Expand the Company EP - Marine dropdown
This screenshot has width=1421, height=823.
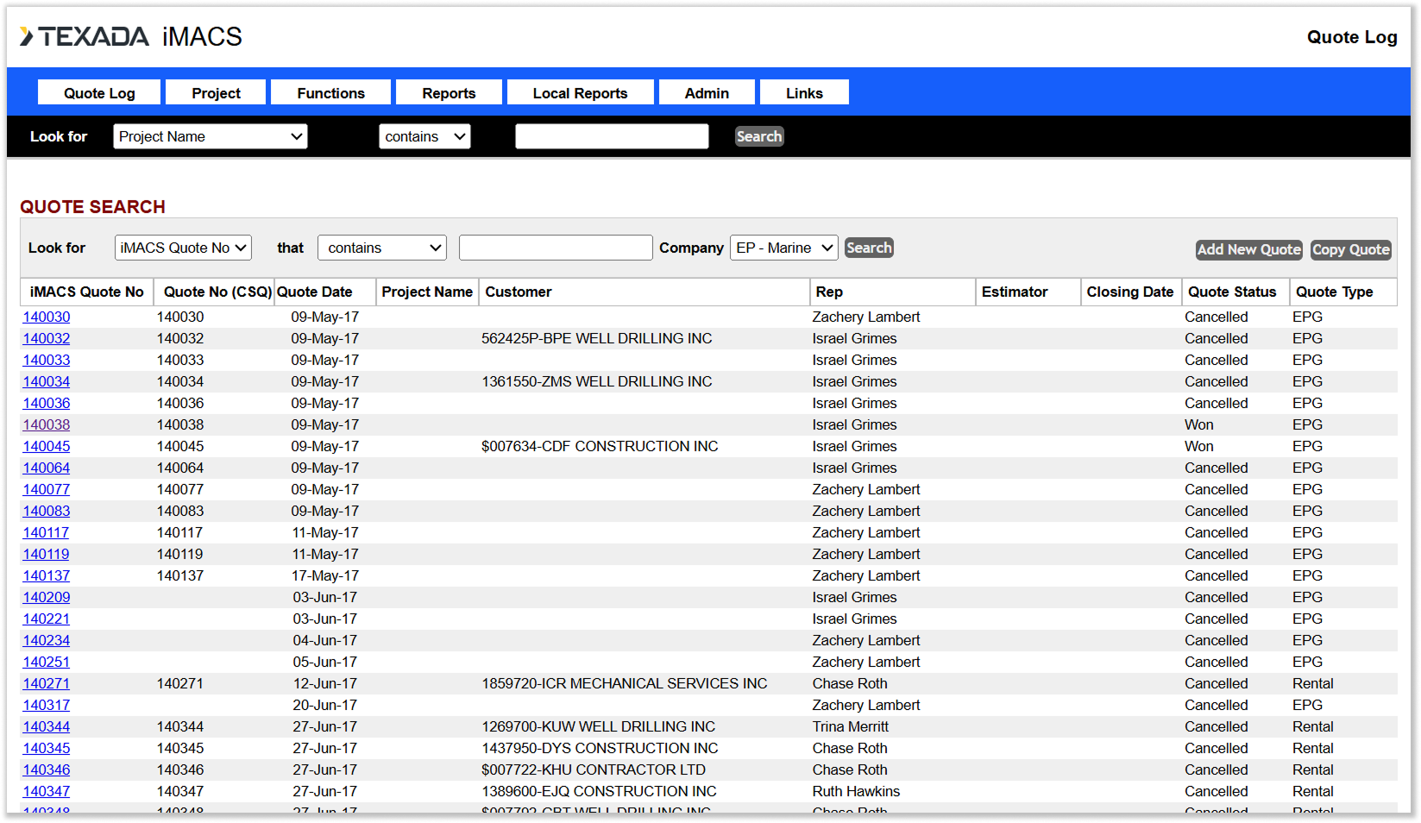tap(783, 248)
